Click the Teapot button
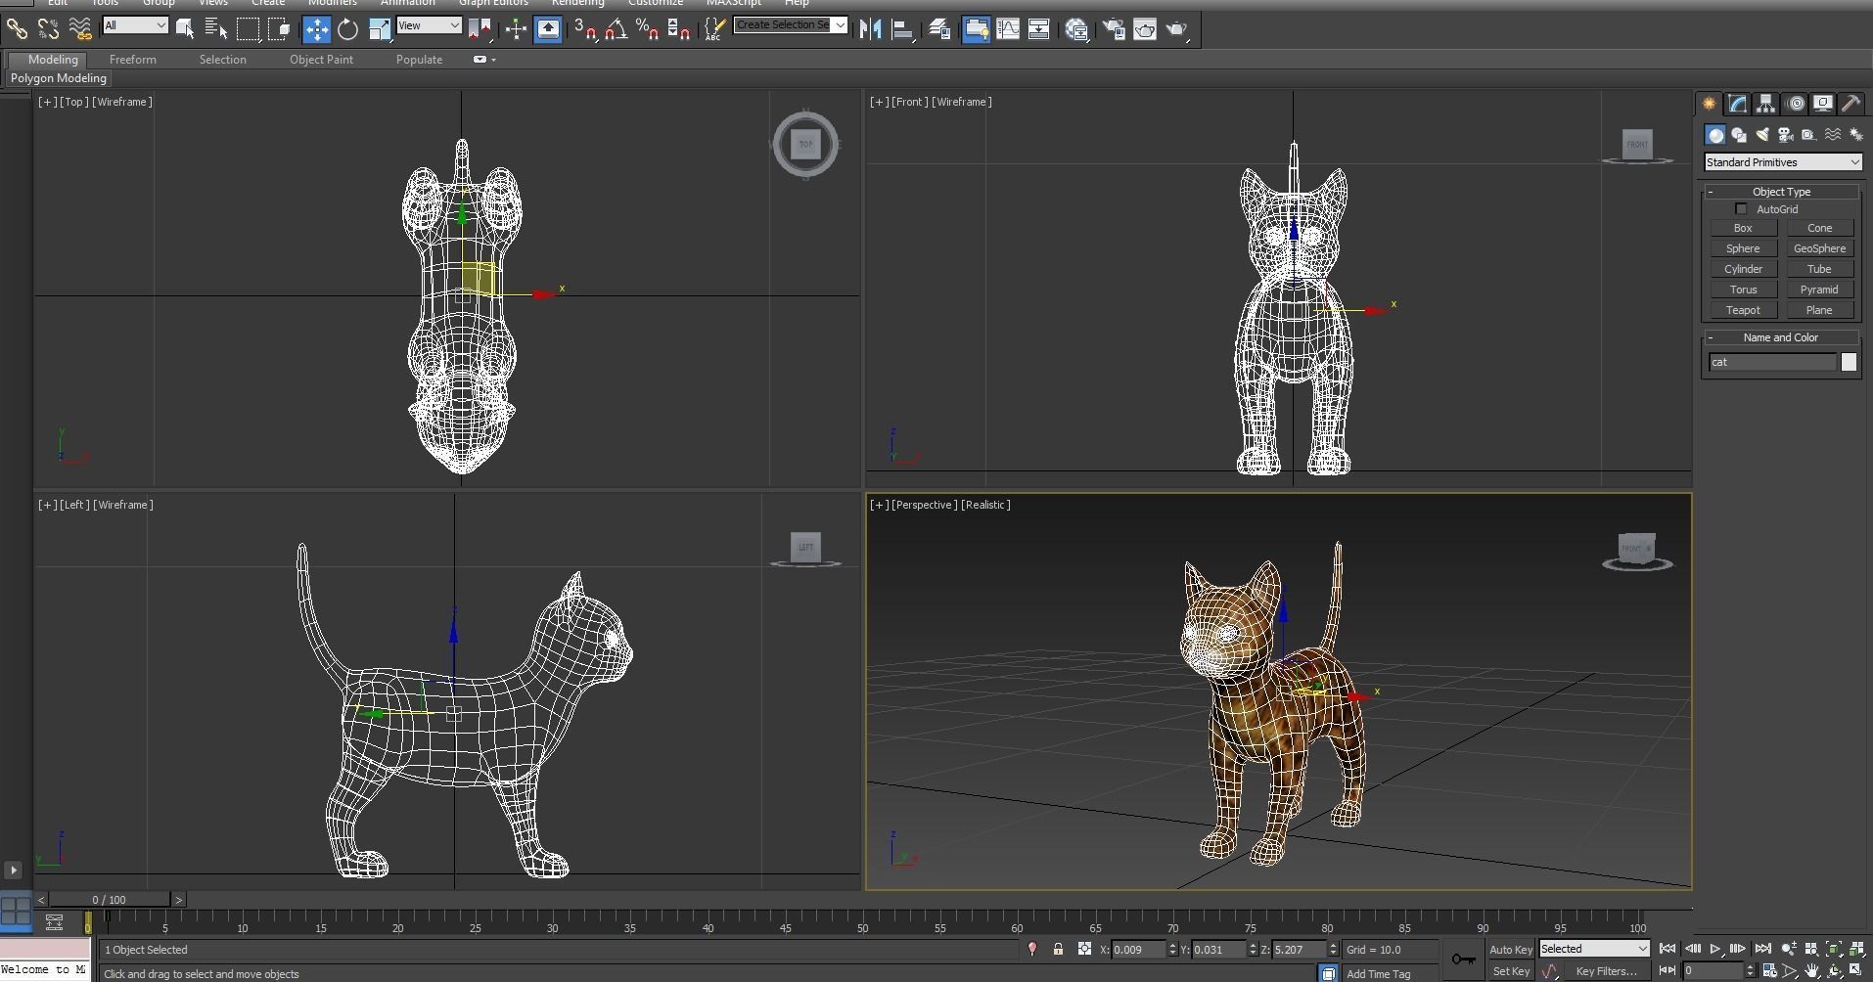The width and height of the screenshot is (1873, 982). (x=1743, y=310)
